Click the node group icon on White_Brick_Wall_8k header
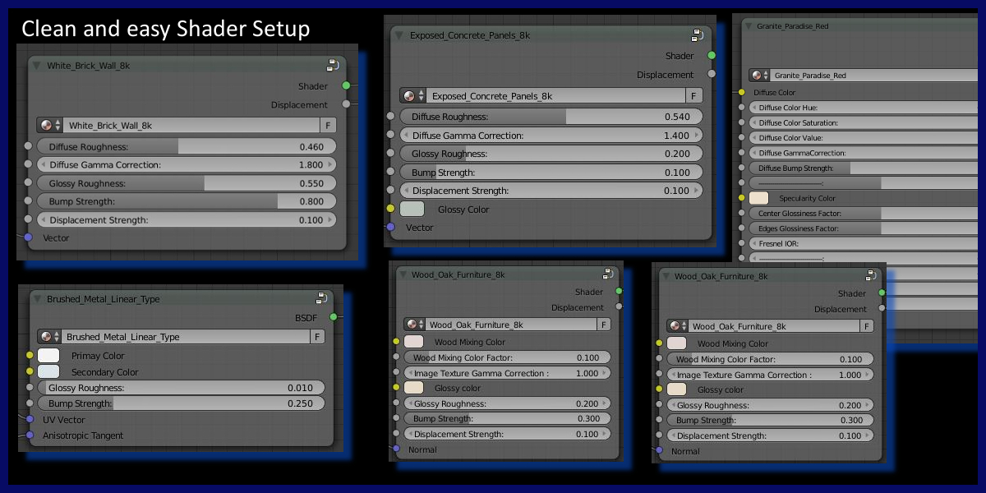The width and height of the screenshot is (986, 493). [x=333, y=65]
